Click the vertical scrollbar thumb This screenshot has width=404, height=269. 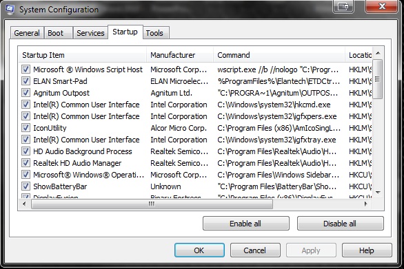pos(378,79)
